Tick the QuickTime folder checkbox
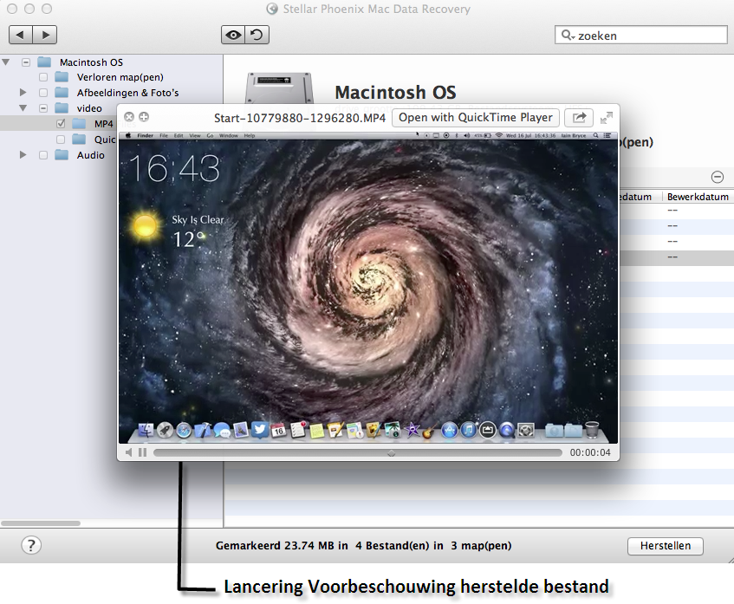Image resolution: width=734 pixels, height=604 pixels. coord(61,139)
